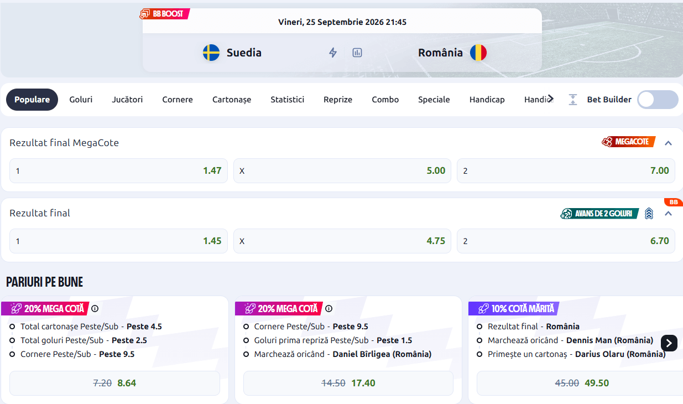Select the Populare tab
The height and width of the screenshot is (404, 683).
pyautogui.click(x=32, y=100)
